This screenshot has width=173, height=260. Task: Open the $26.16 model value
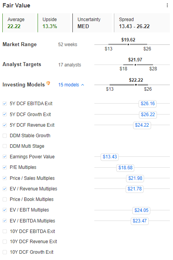click(x=148, y=104)
